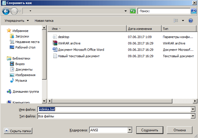Viewport: 198px width, 138px height.
Task: Click Документы page icon
Action: pyautogui.click(x=12, y=69)
